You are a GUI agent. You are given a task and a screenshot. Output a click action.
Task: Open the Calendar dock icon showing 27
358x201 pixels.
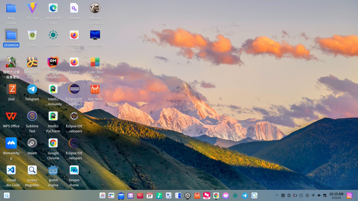tap(149, 196)
